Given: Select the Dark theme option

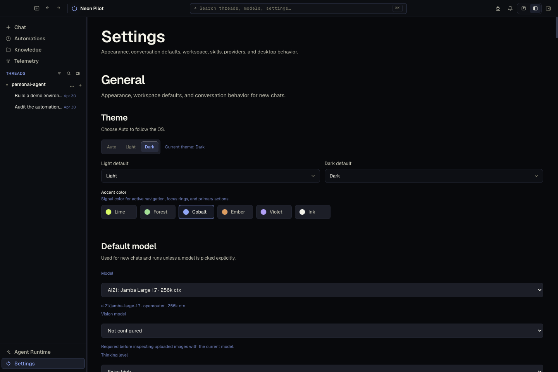Looking at the screenshot, I should click(150, 147).
